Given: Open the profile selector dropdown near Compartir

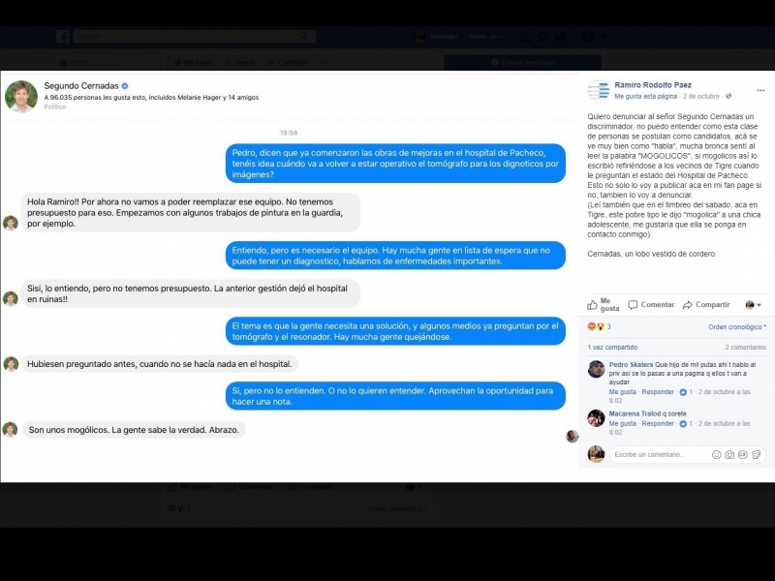Looking at the screenshot, I should tap(754, 305).
